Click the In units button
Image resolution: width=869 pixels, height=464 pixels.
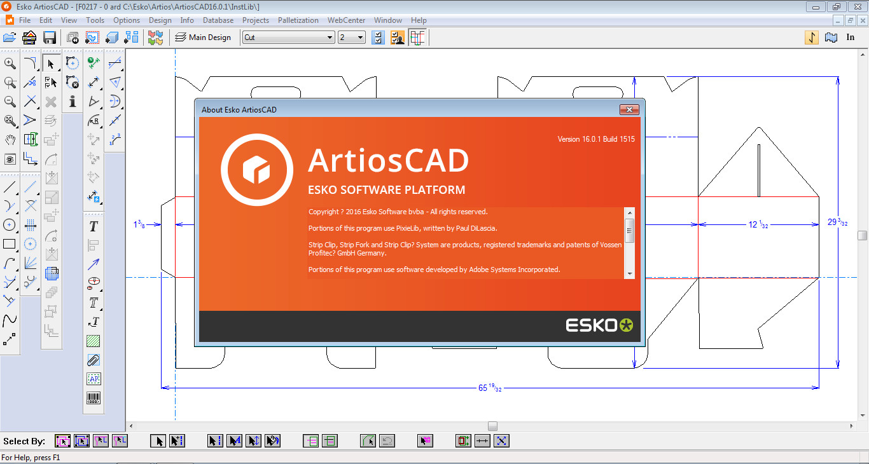pyautogui.click(x=851, y=38)
